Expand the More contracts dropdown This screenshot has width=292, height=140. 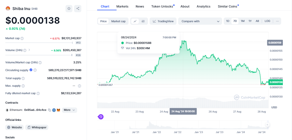click(69, 110)
